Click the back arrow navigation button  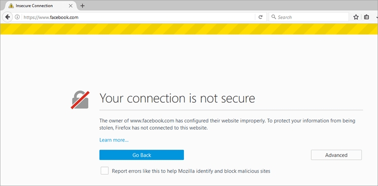pos(8,17)
